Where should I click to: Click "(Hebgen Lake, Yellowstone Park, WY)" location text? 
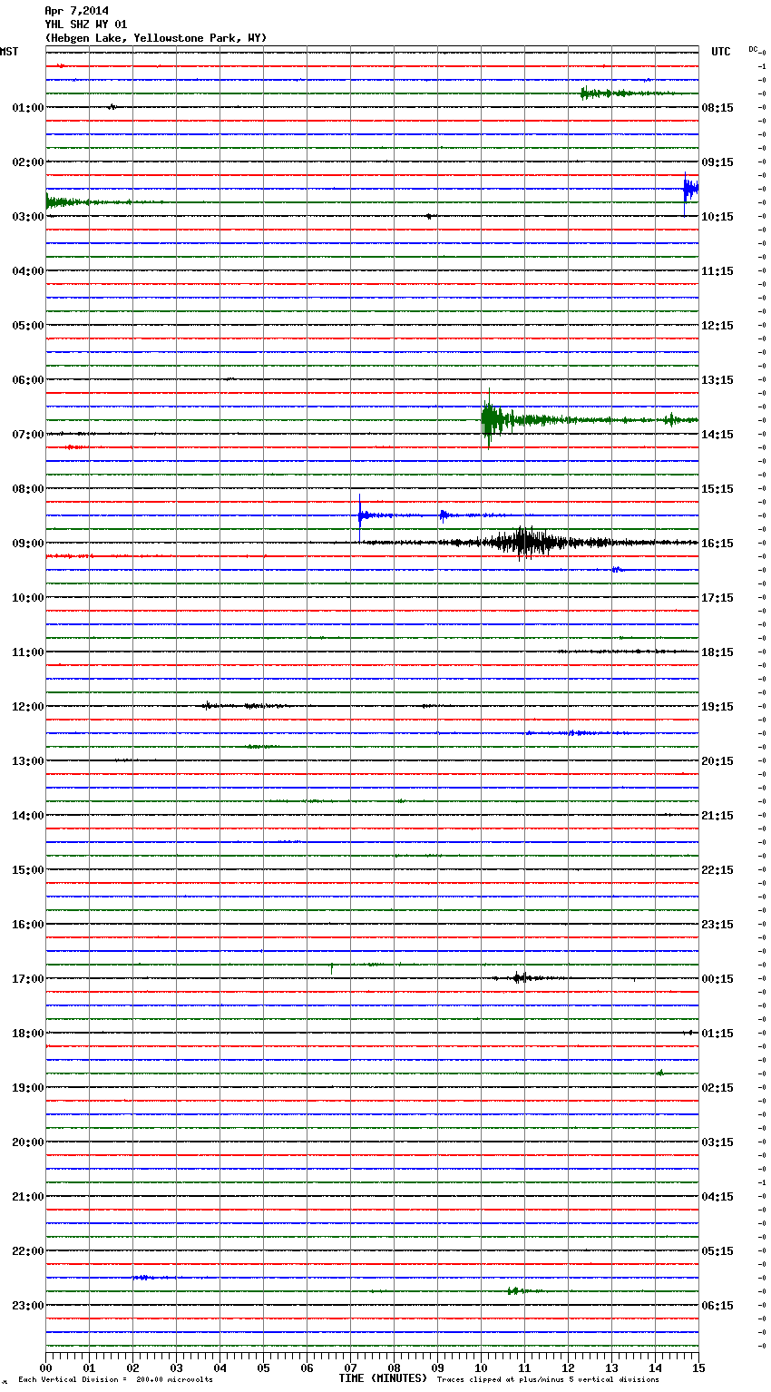pos(156,38)
